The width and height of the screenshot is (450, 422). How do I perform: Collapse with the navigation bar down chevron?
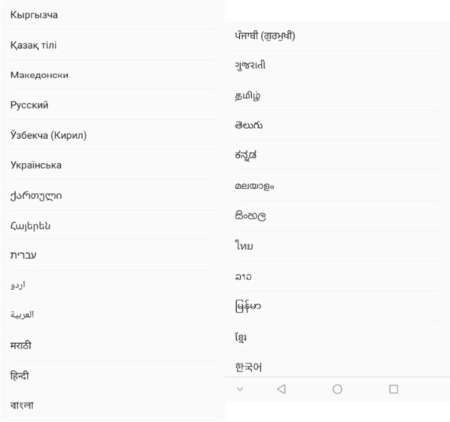240,389
